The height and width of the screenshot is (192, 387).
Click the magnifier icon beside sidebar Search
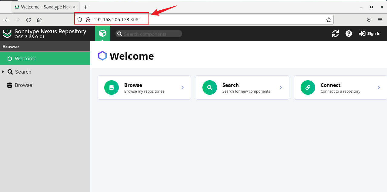coord(10,72)
